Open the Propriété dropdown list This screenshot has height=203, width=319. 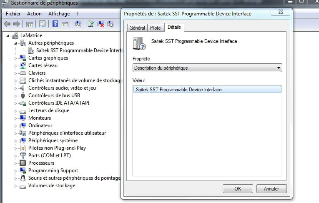(207, 68)
